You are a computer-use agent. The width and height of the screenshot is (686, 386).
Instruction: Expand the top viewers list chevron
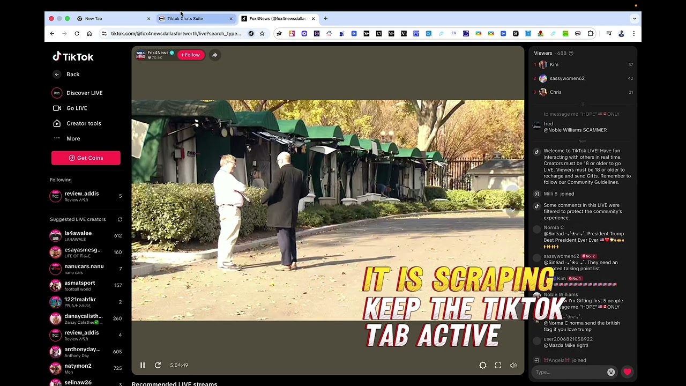(583, 103)
